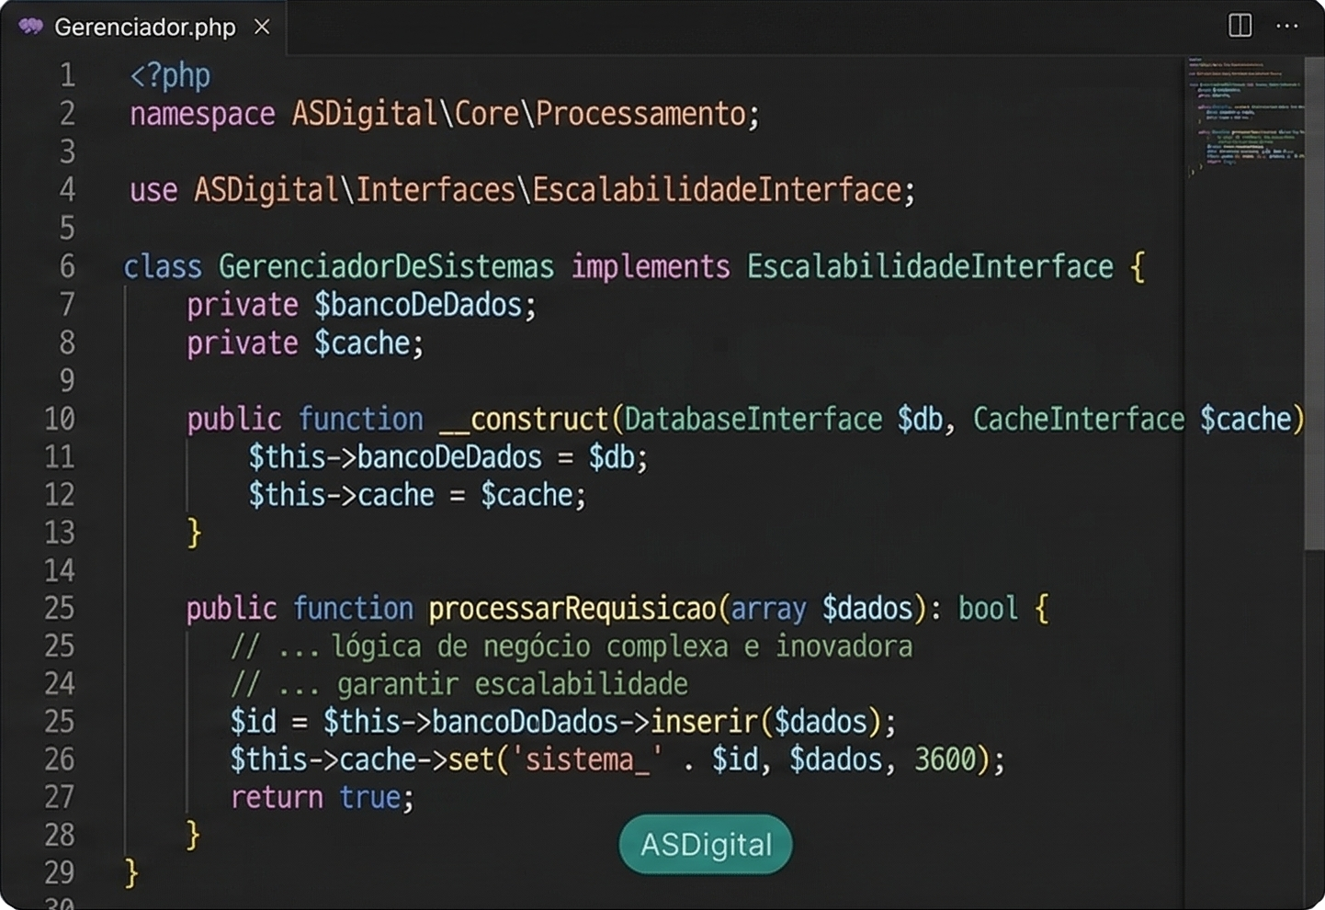Click line number 6 in the gutter
This screenshot has width=1325, height=910.
[x=67, y=266]
